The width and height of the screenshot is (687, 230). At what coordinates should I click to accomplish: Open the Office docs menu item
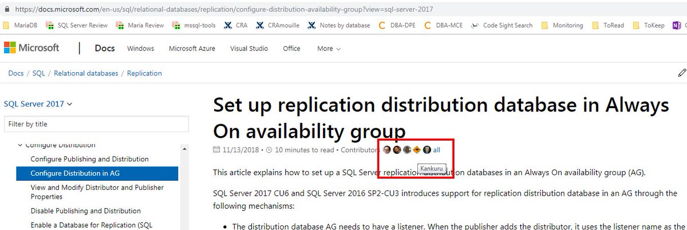coord(291,49)
